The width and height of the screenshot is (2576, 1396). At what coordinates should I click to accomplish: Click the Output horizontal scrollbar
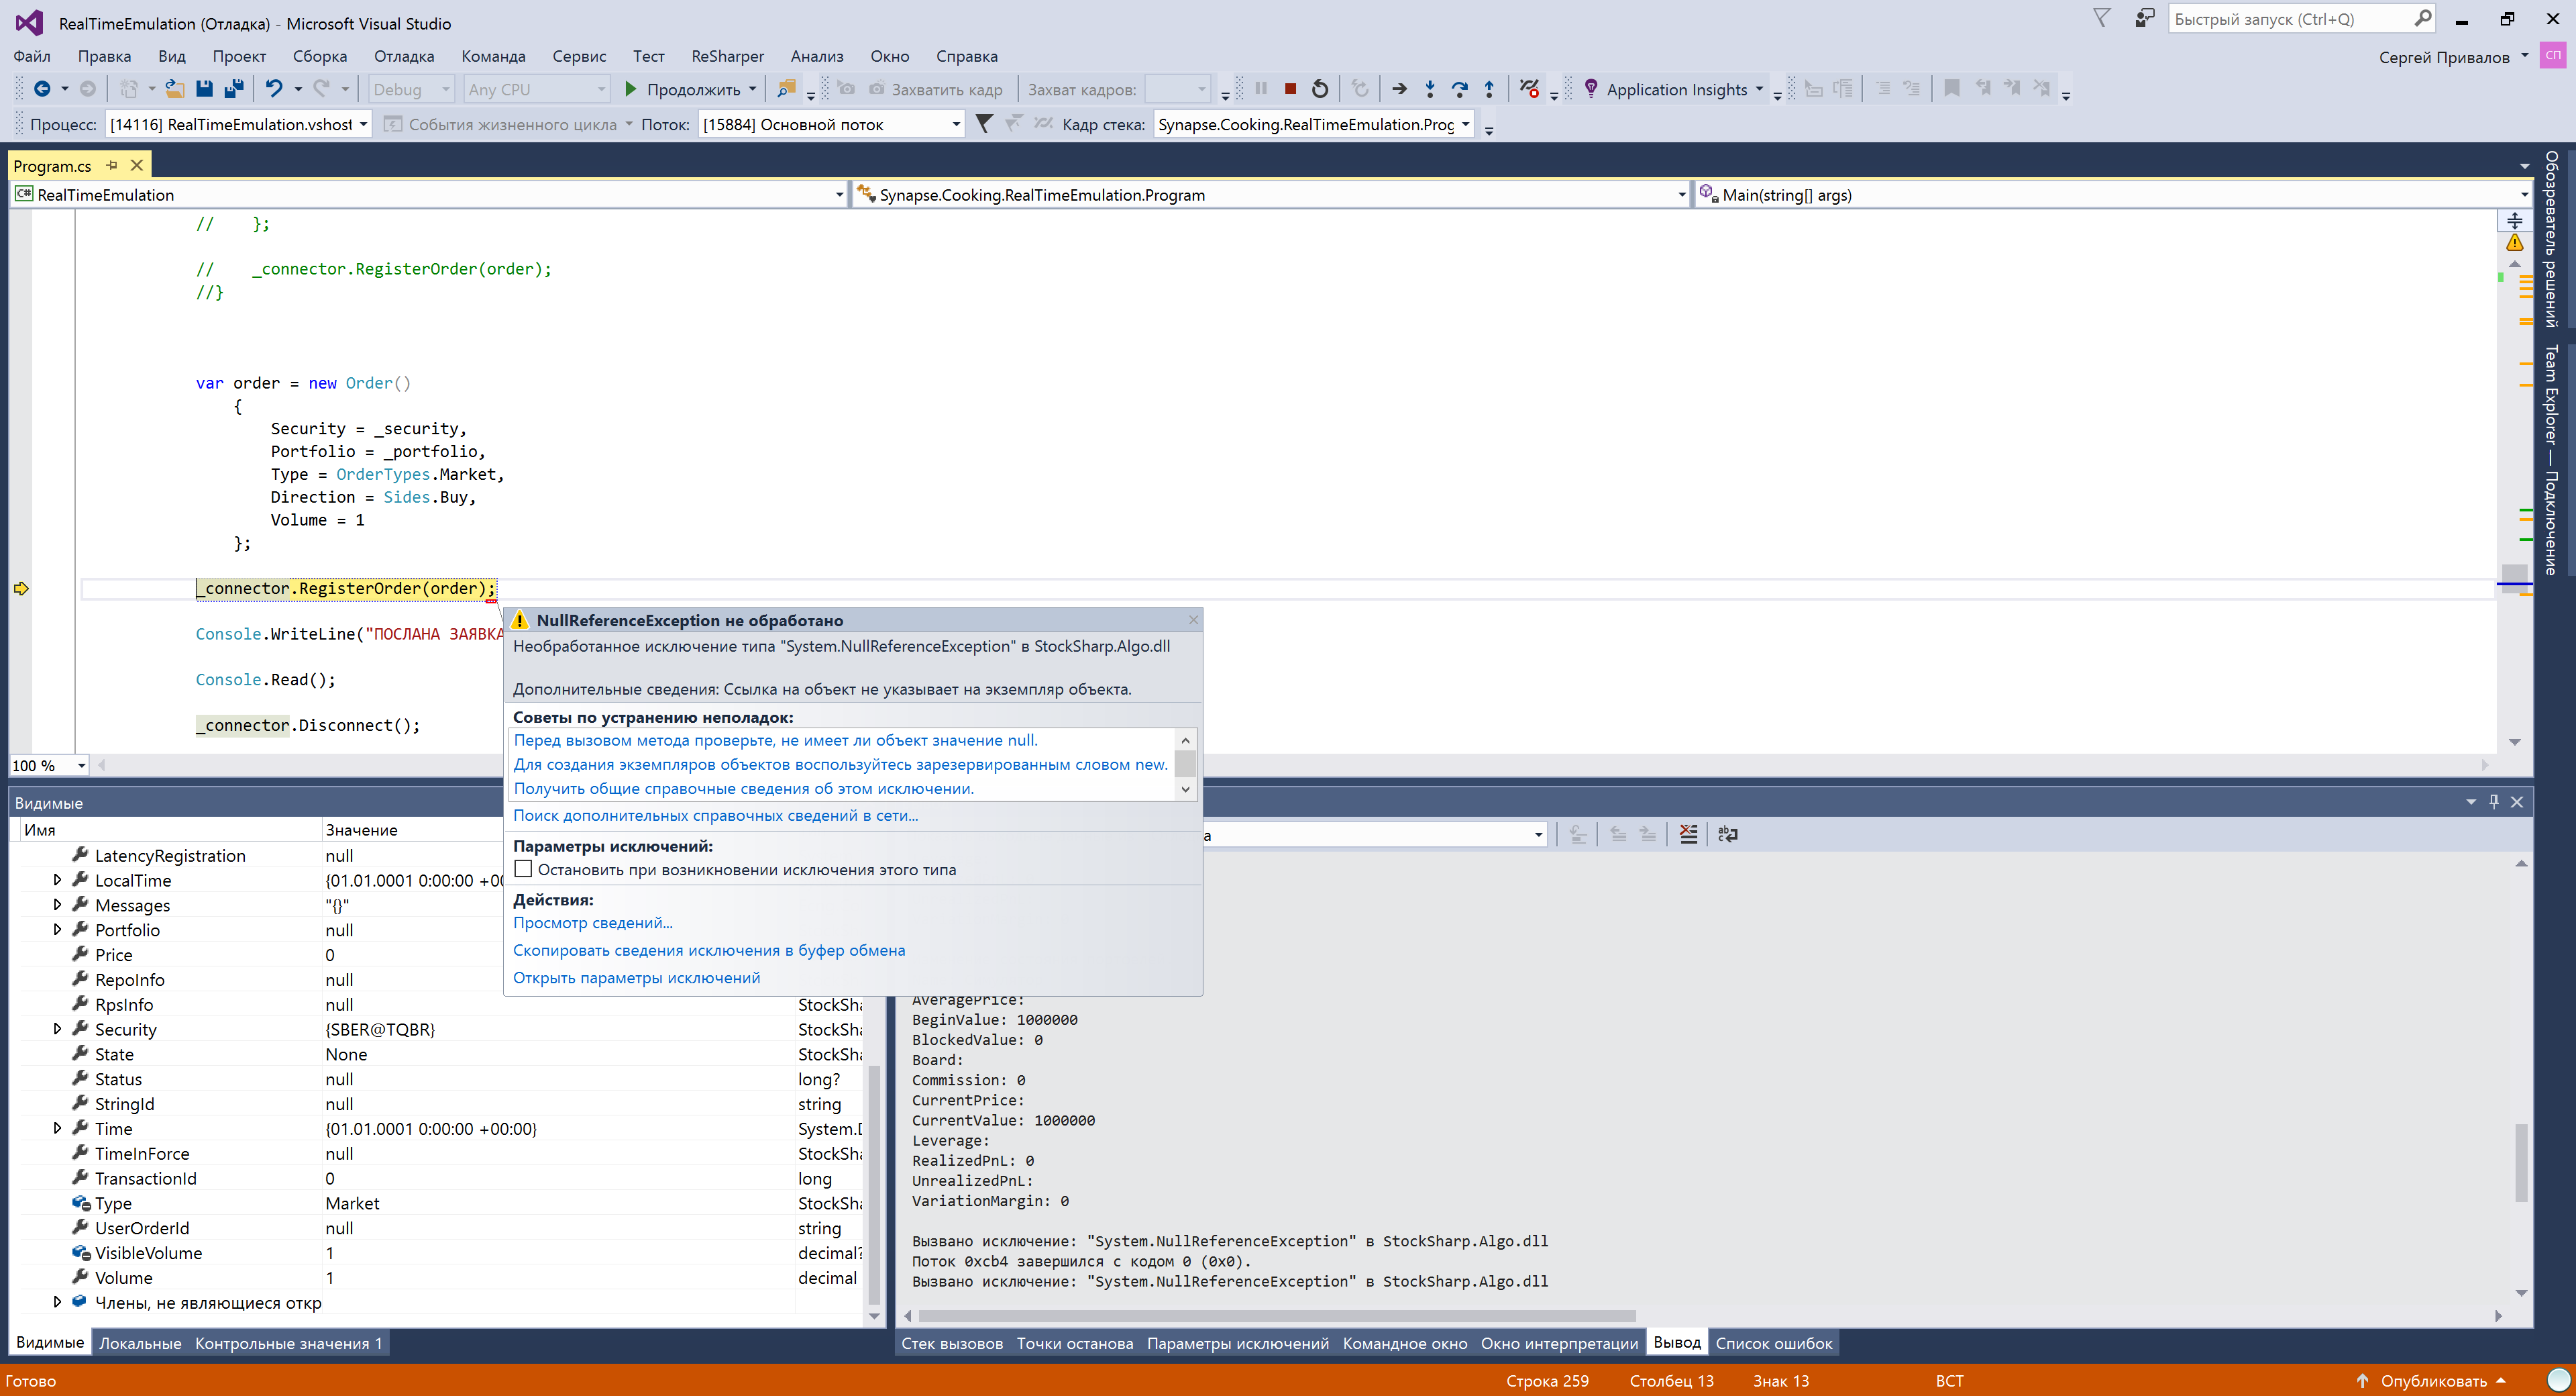[x=1277, y=1316]
